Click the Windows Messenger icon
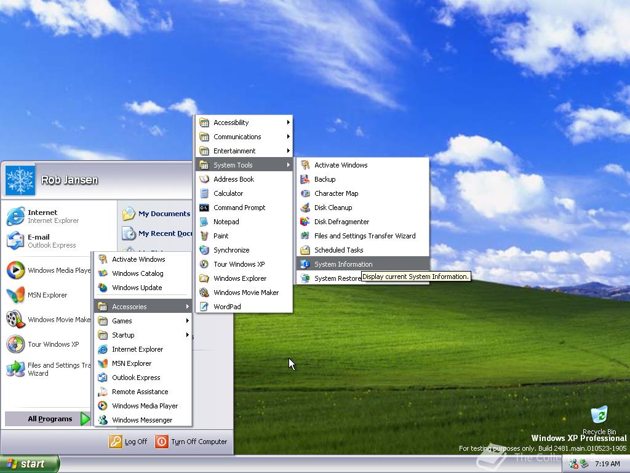 point(103,420)
